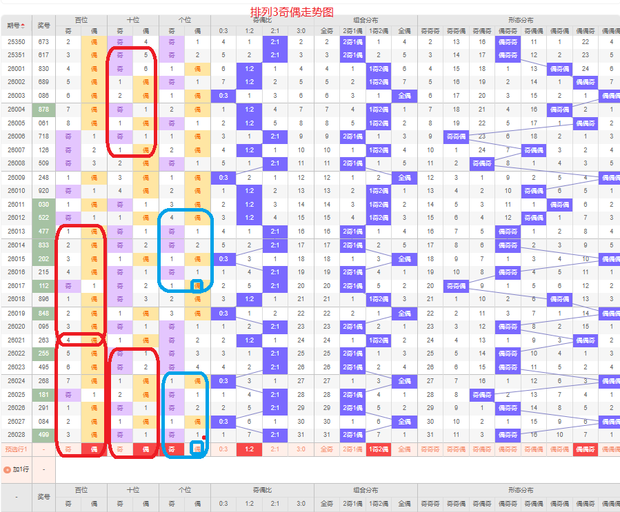Viewport: 620px width, 512px height.
Task: Toggle 全偶 in the 预选行1 row
Action: coord(405,449)
